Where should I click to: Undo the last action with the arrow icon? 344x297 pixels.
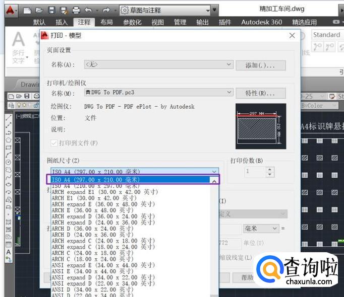click(x=88, y=10)
